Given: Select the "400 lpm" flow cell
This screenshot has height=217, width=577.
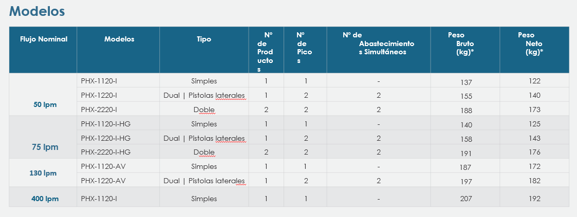Looking at the screenshot, I should [45, 199].
